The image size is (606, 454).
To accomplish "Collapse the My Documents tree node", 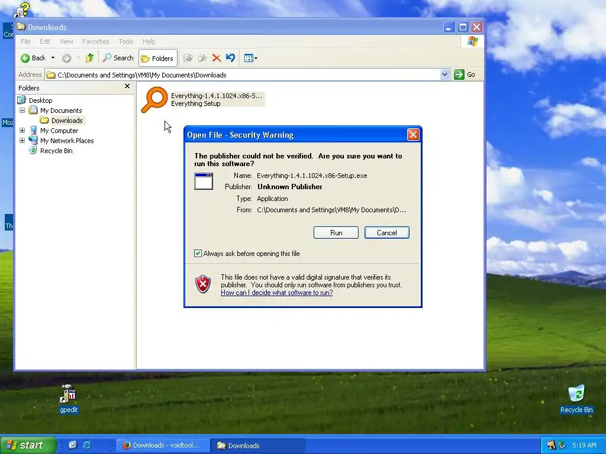I will 22,111.
